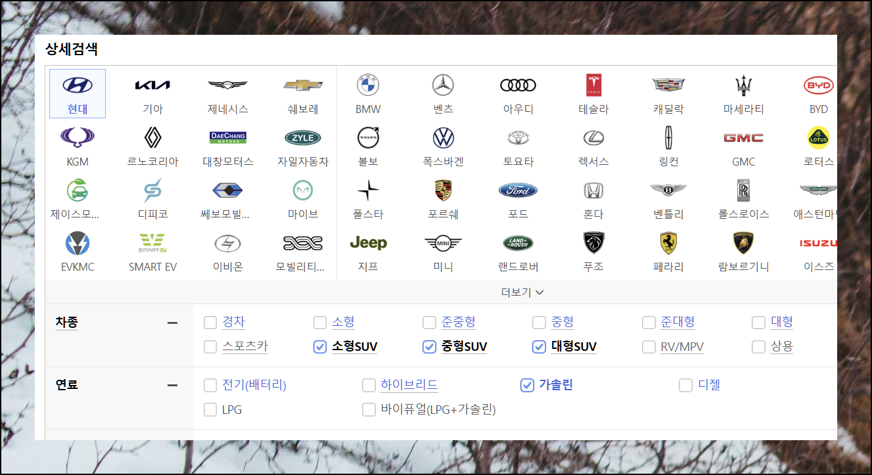Check the 대형 vehicle type
The height and width of the screenshot is (475, 872).
point(759,323)
